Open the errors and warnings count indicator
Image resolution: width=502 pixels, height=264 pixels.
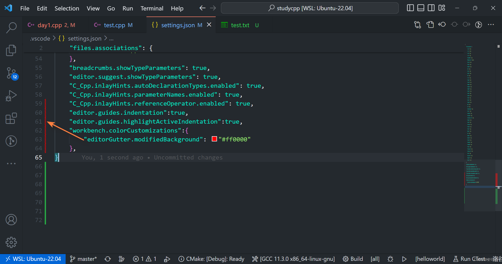coord(145,259)
